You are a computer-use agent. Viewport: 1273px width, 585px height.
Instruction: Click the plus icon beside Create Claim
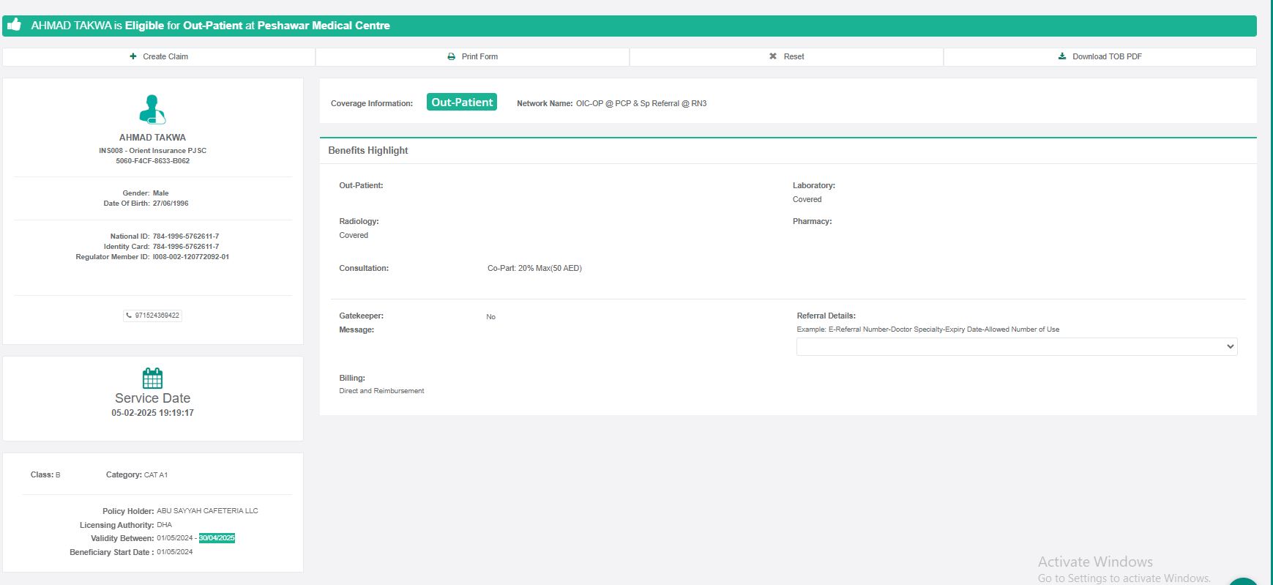coord(132,56)
